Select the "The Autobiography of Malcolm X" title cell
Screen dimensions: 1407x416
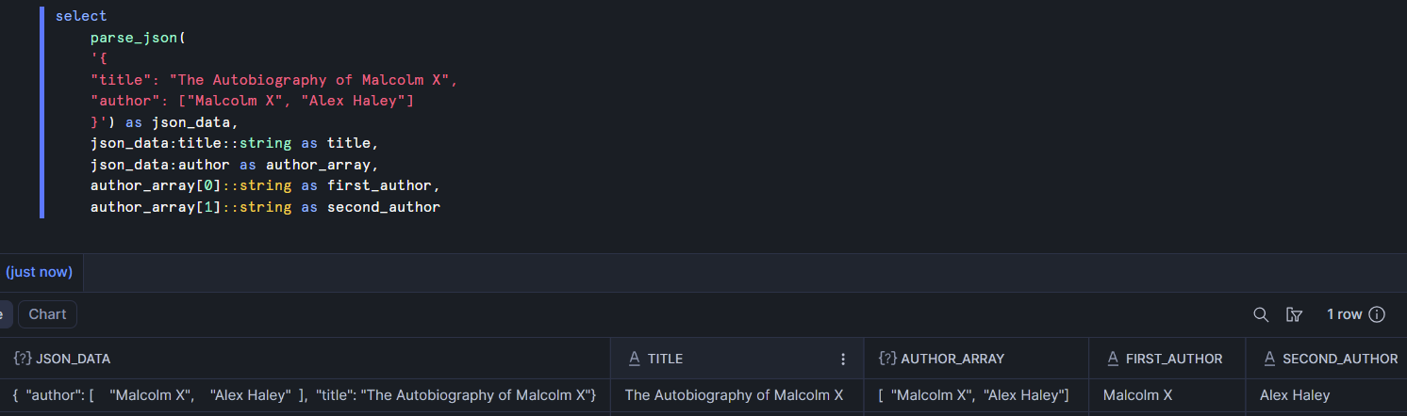(x=734, y=395)
